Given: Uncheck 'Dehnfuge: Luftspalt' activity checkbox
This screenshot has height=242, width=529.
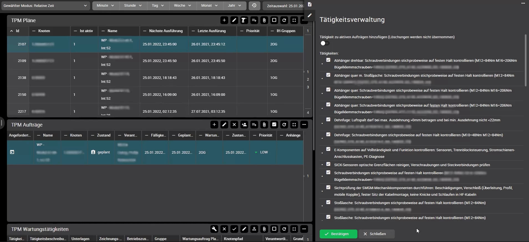Looking at the screenshot, I should [x=328, y=120].
